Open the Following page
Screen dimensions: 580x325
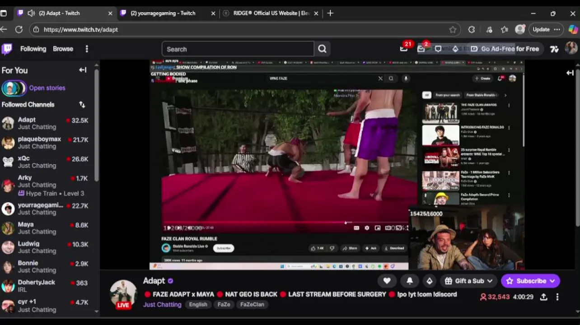33,49
